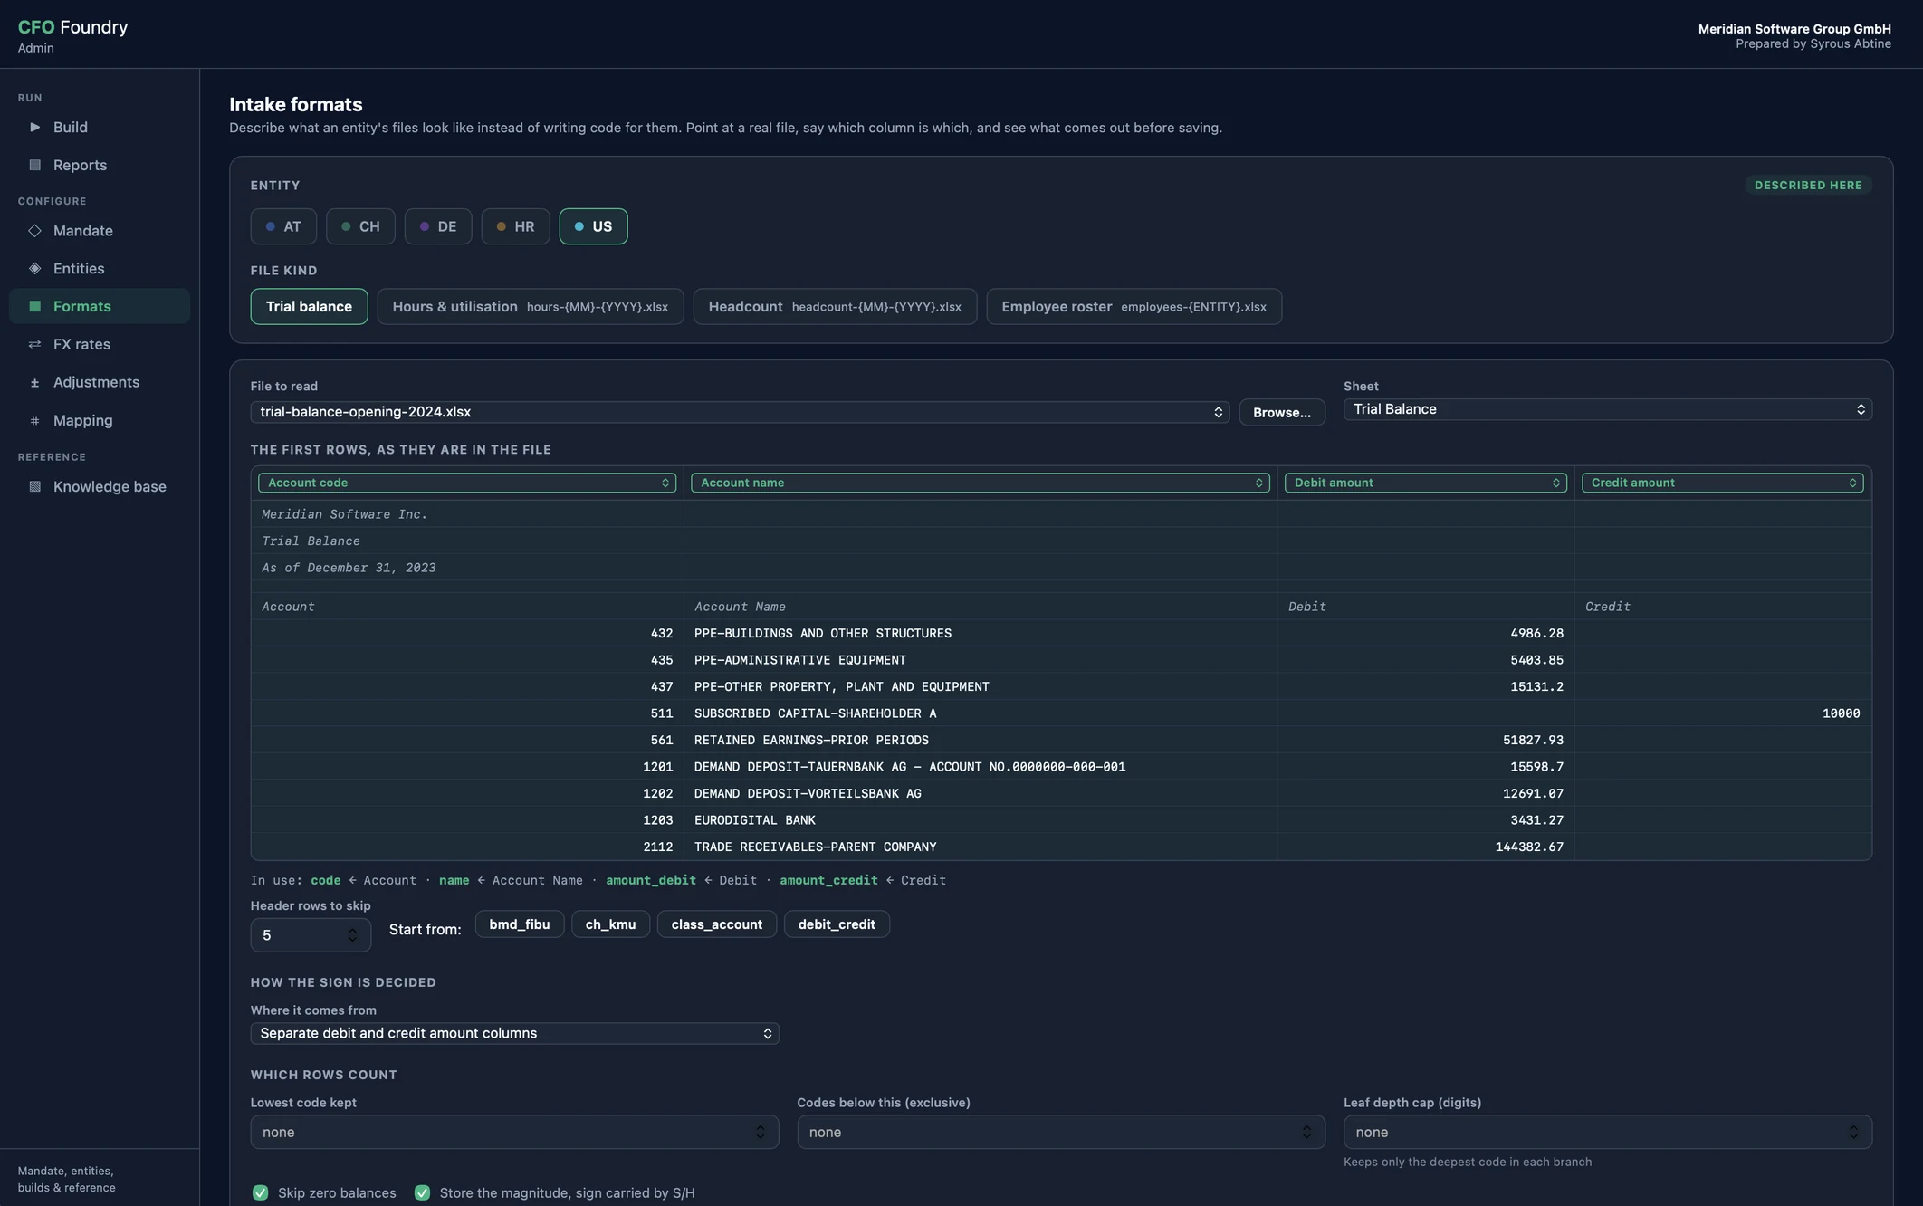
Task: Select the DE entity chip
Action: [438, 226]
